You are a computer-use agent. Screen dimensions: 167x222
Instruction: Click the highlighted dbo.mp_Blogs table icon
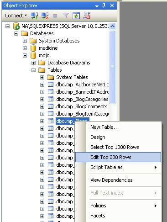coord(51,121)
